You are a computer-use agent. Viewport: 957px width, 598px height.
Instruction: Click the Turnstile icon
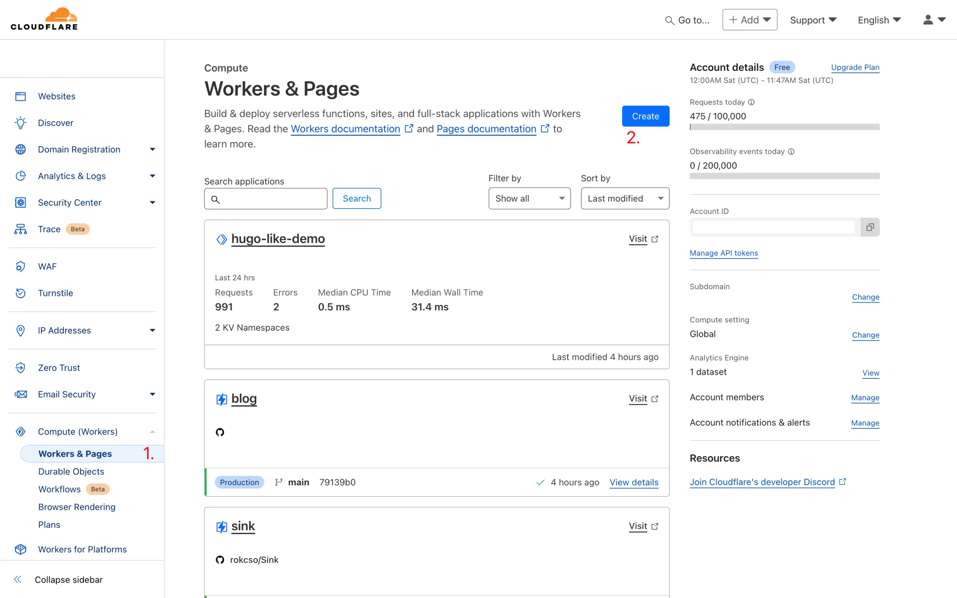click(x=20, y=293)
